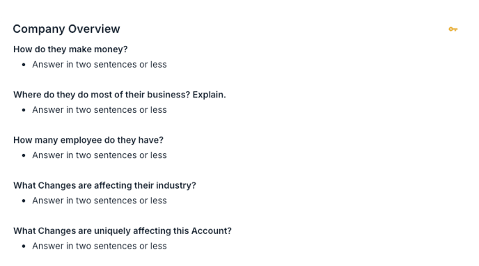Click the word 'Account?' in the last question

click(x=212, y=231)
